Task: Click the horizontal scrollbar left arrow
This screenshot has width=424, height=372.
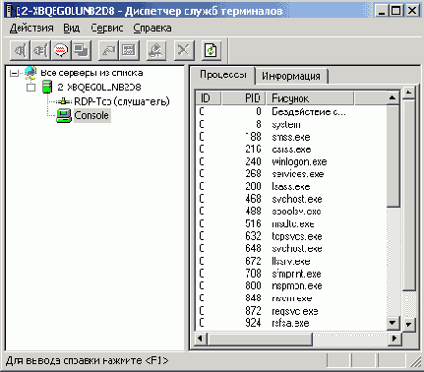Action: [201, 339]
